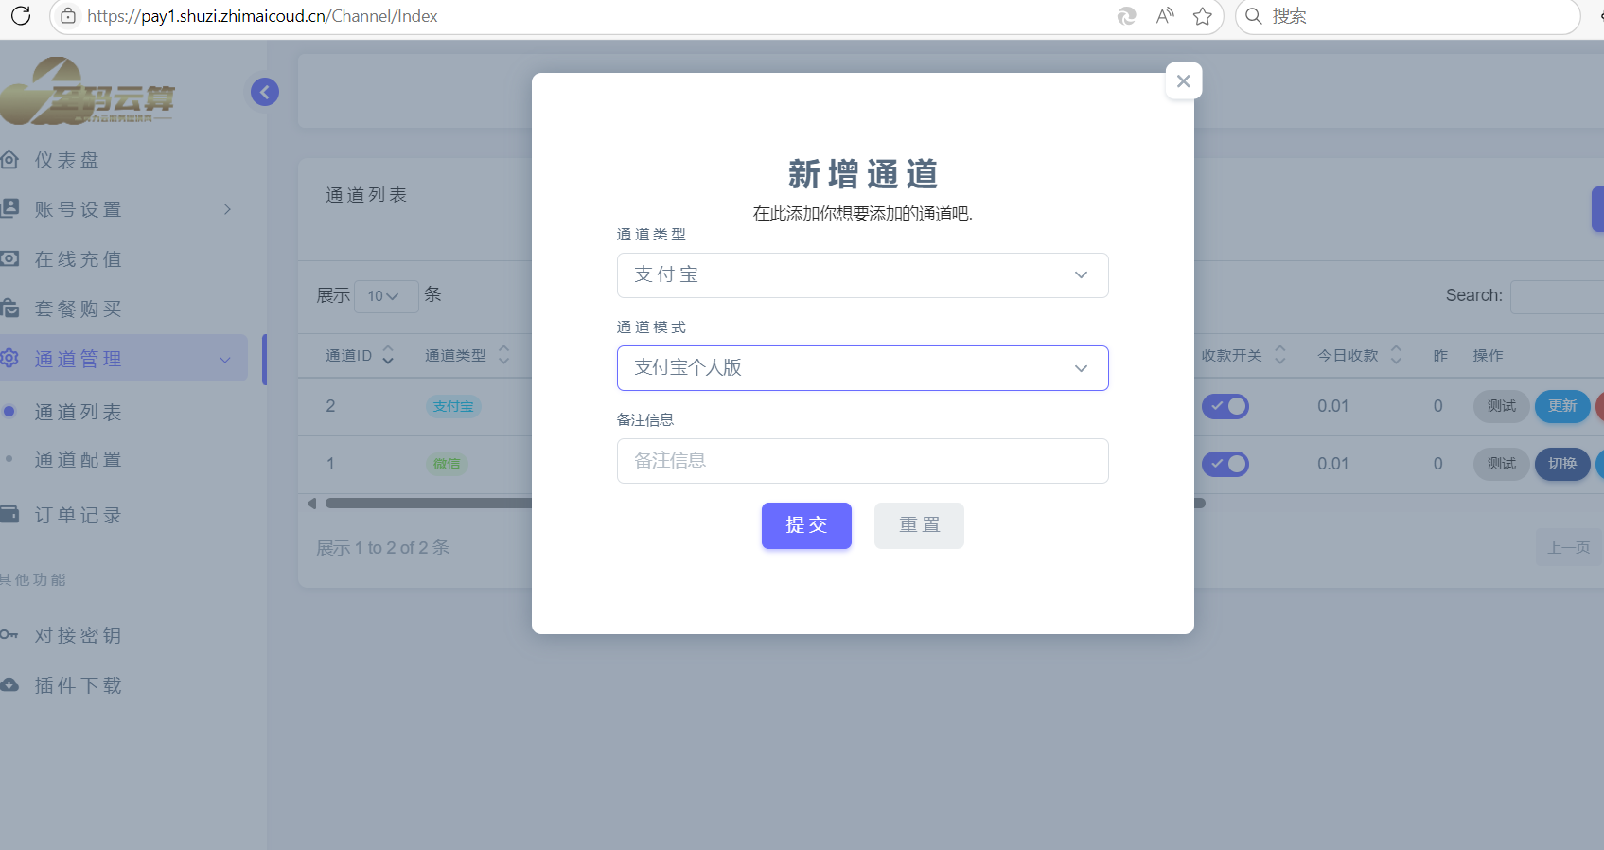
Task: Focus the 备注信息 input field
Action: (862, 461)
